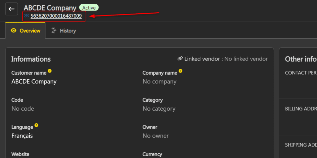Click the branch icon on the History tab
The image size is (317, 158).
(54, 30)
